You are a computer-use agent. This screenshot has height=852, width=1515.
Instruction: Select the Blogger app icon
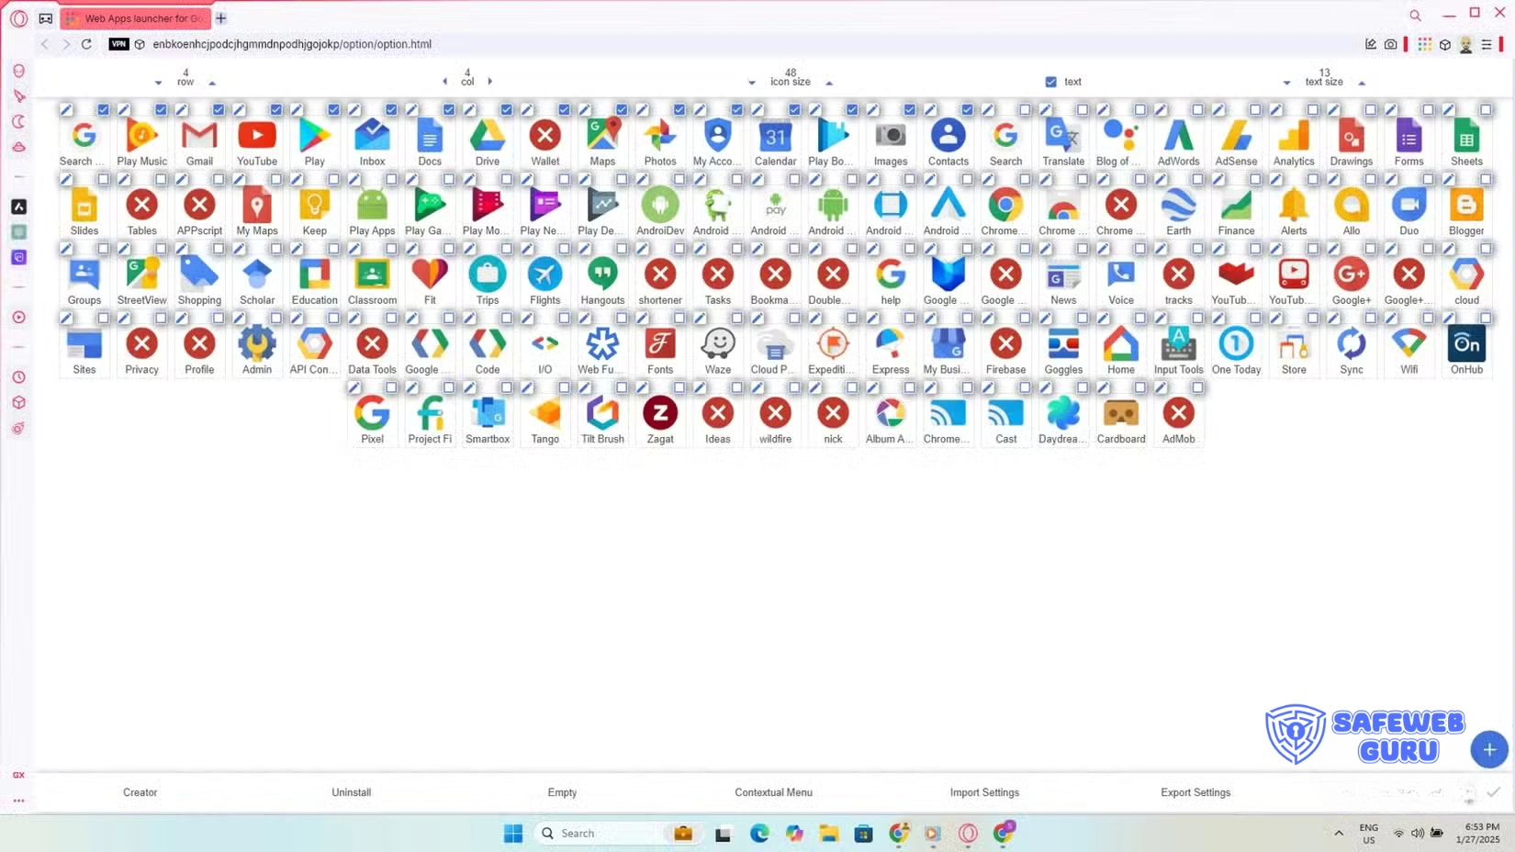[1466, 206]
